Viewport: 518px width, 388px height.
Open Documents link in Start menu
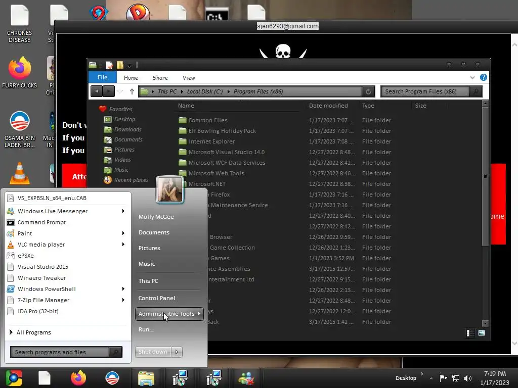click(154, 232)
